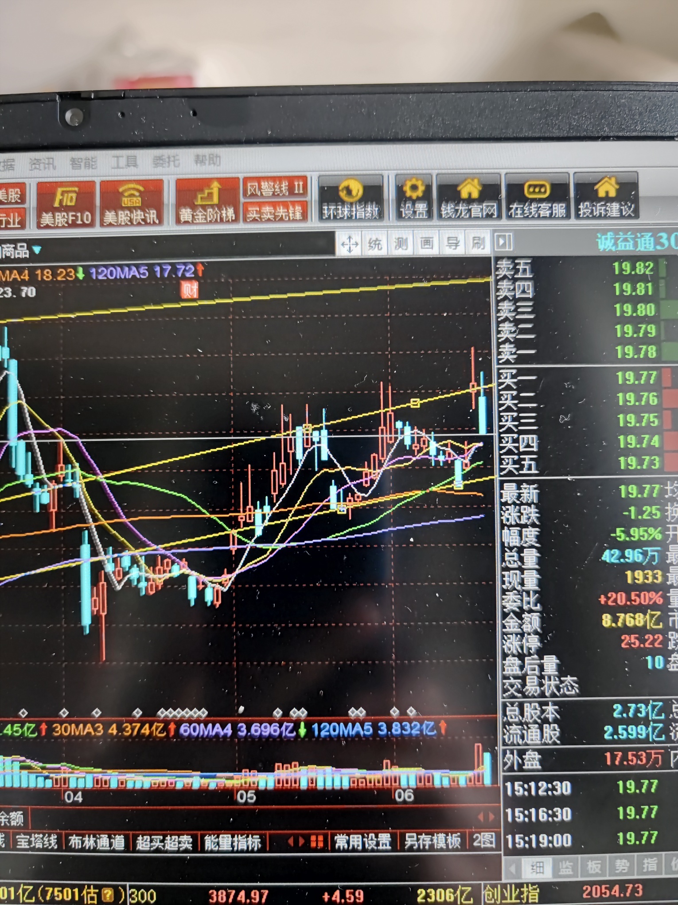Viewport: 678px width, 905px height.
Task: Open the 常用设置 button
Action: [x=363, y=841]
